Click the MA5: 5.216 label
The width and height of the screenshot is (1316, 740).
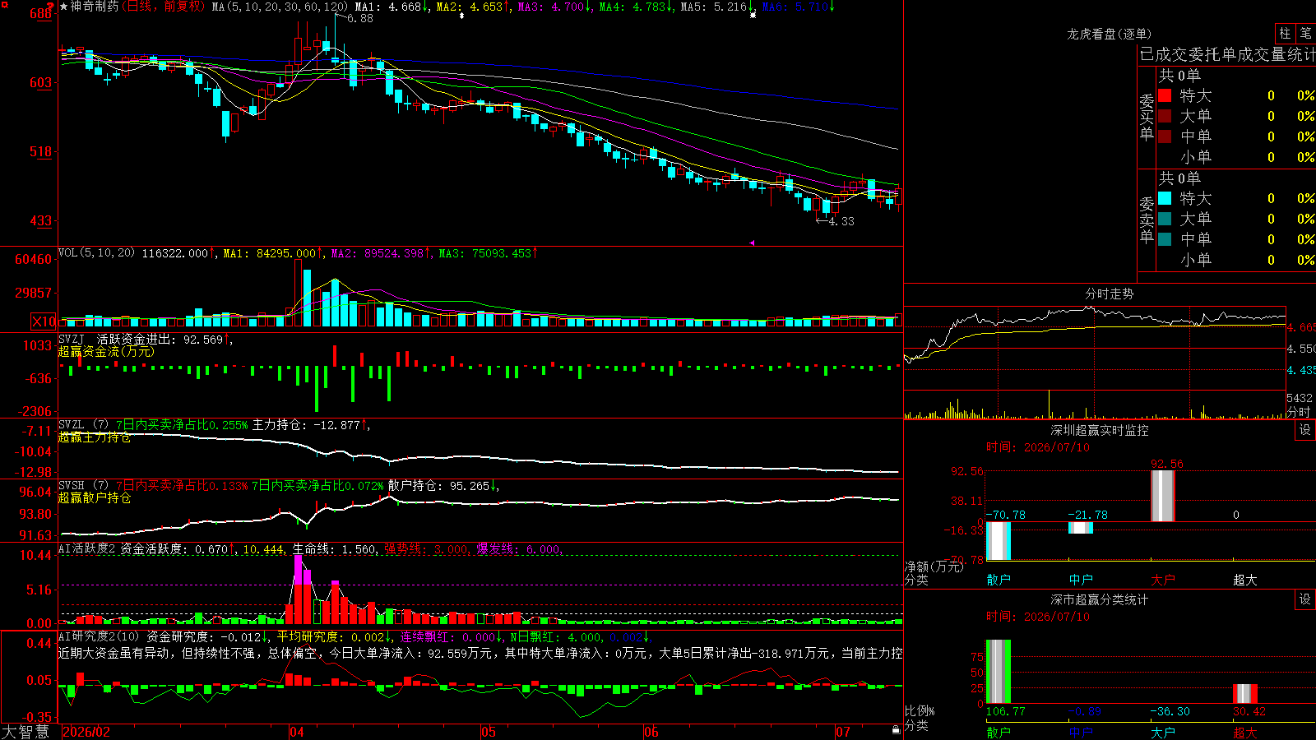click(x=716, y=7)
